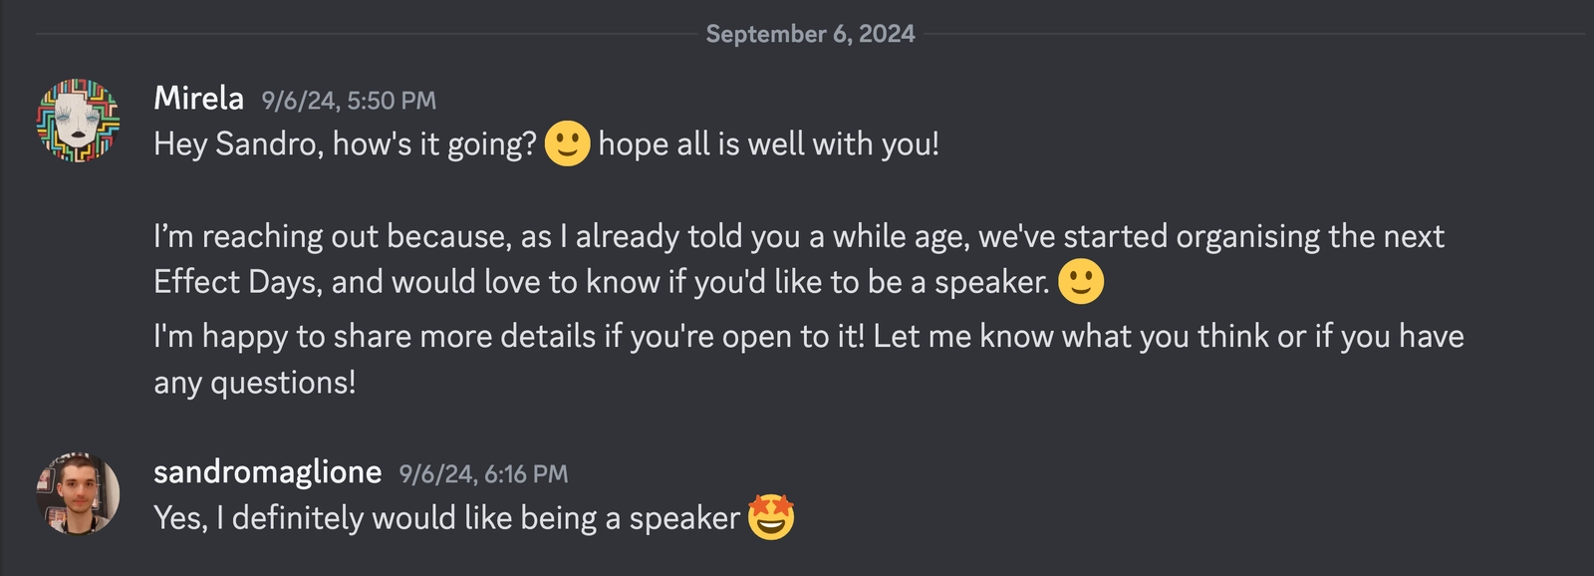Click the 5:50 PM message timestamp
The width and height of the screenshot is (1594, 576).
349,101
